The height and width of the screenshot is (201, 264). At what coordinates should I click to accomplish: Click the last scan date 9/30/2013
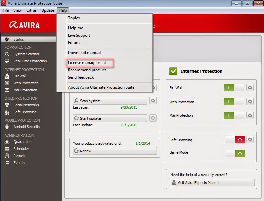click(x=129, y=107)
